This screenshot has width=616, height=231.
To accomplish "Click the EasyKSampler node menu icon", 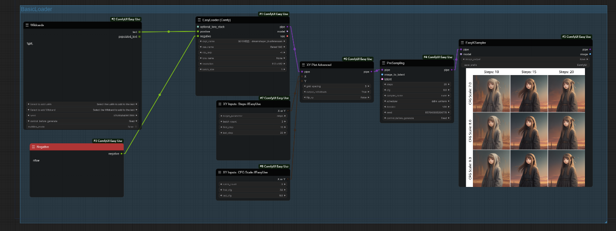I will 463,43.
